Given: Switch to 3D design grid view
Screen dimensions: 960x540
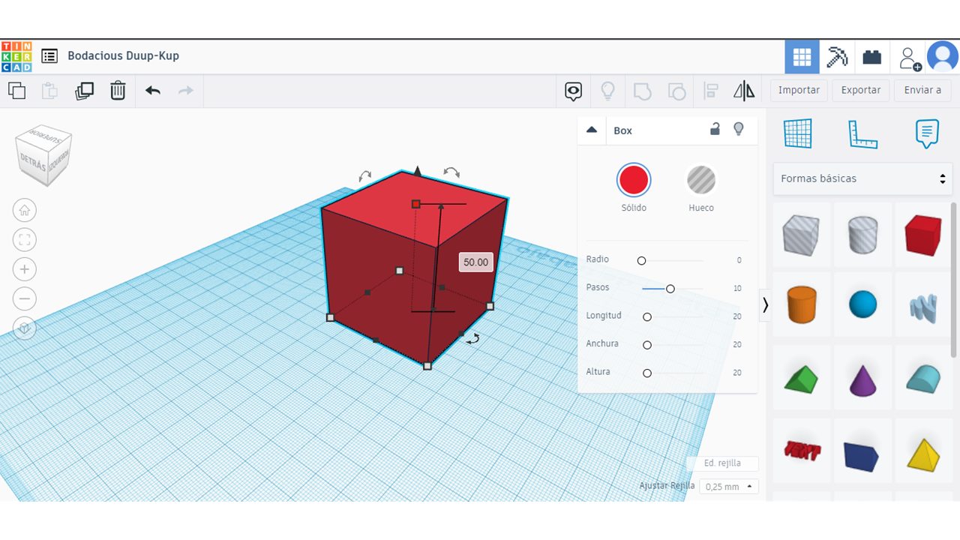Looking at the screenshot, I should [802, 57].
